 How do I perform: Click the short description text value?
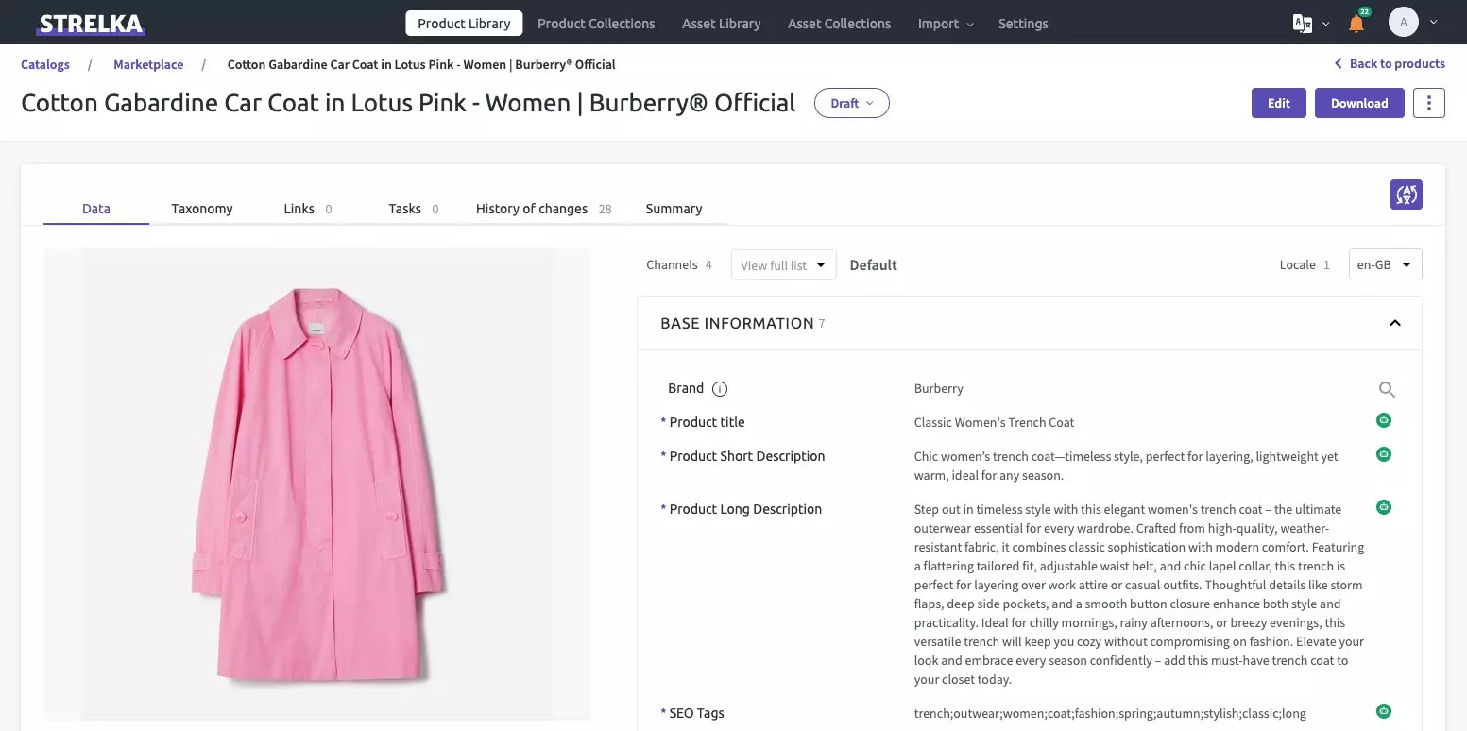(x=1126, y=466)
